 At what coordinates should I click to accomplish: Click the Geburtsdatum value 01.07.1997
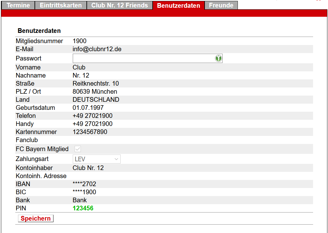[x=88, y=108]
